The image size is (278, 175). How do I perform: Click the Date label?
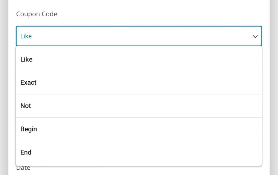(x=23, y=168)
